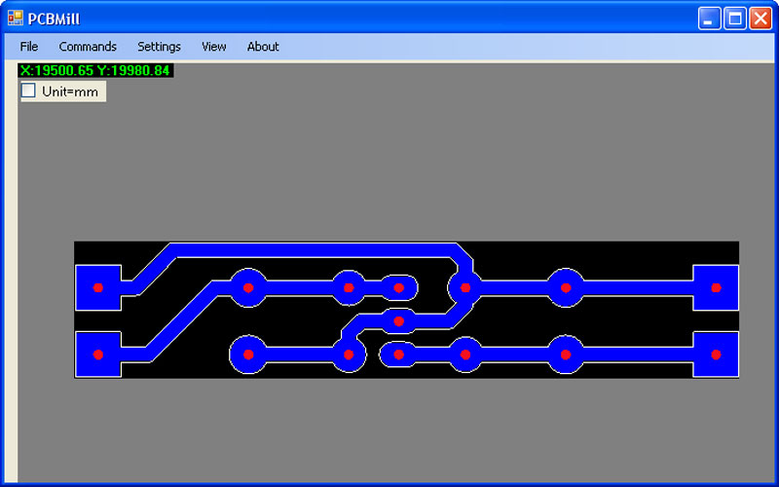Click the top-left square pad drill hole
This screenshot has height=487, width=779.
point(98,287)
